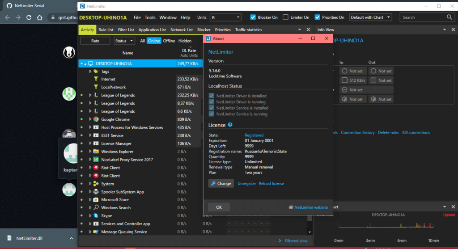Open the File menu
The image size is (458, 249).
[x=137, y=17]
